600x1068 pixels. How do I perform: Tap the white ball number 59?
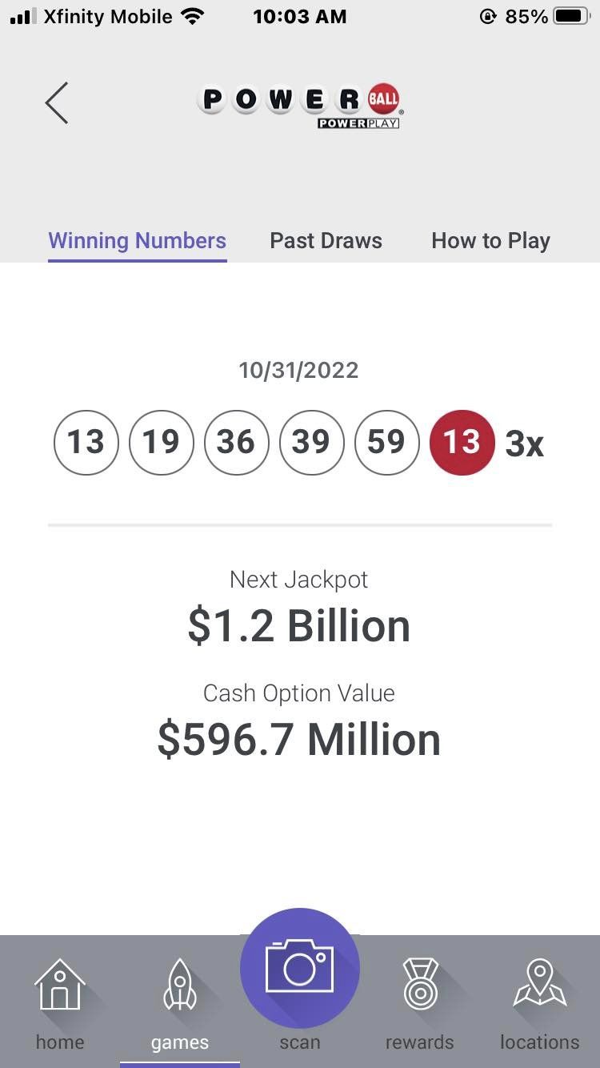tap(386, 442)
